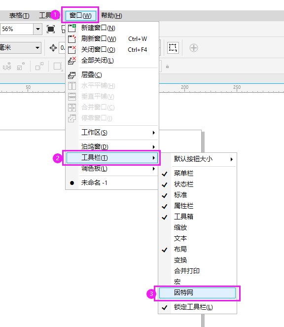Click the 新建窗口(N) icon
This screenshot has width=284, height=327.
(x=72, y=28)
